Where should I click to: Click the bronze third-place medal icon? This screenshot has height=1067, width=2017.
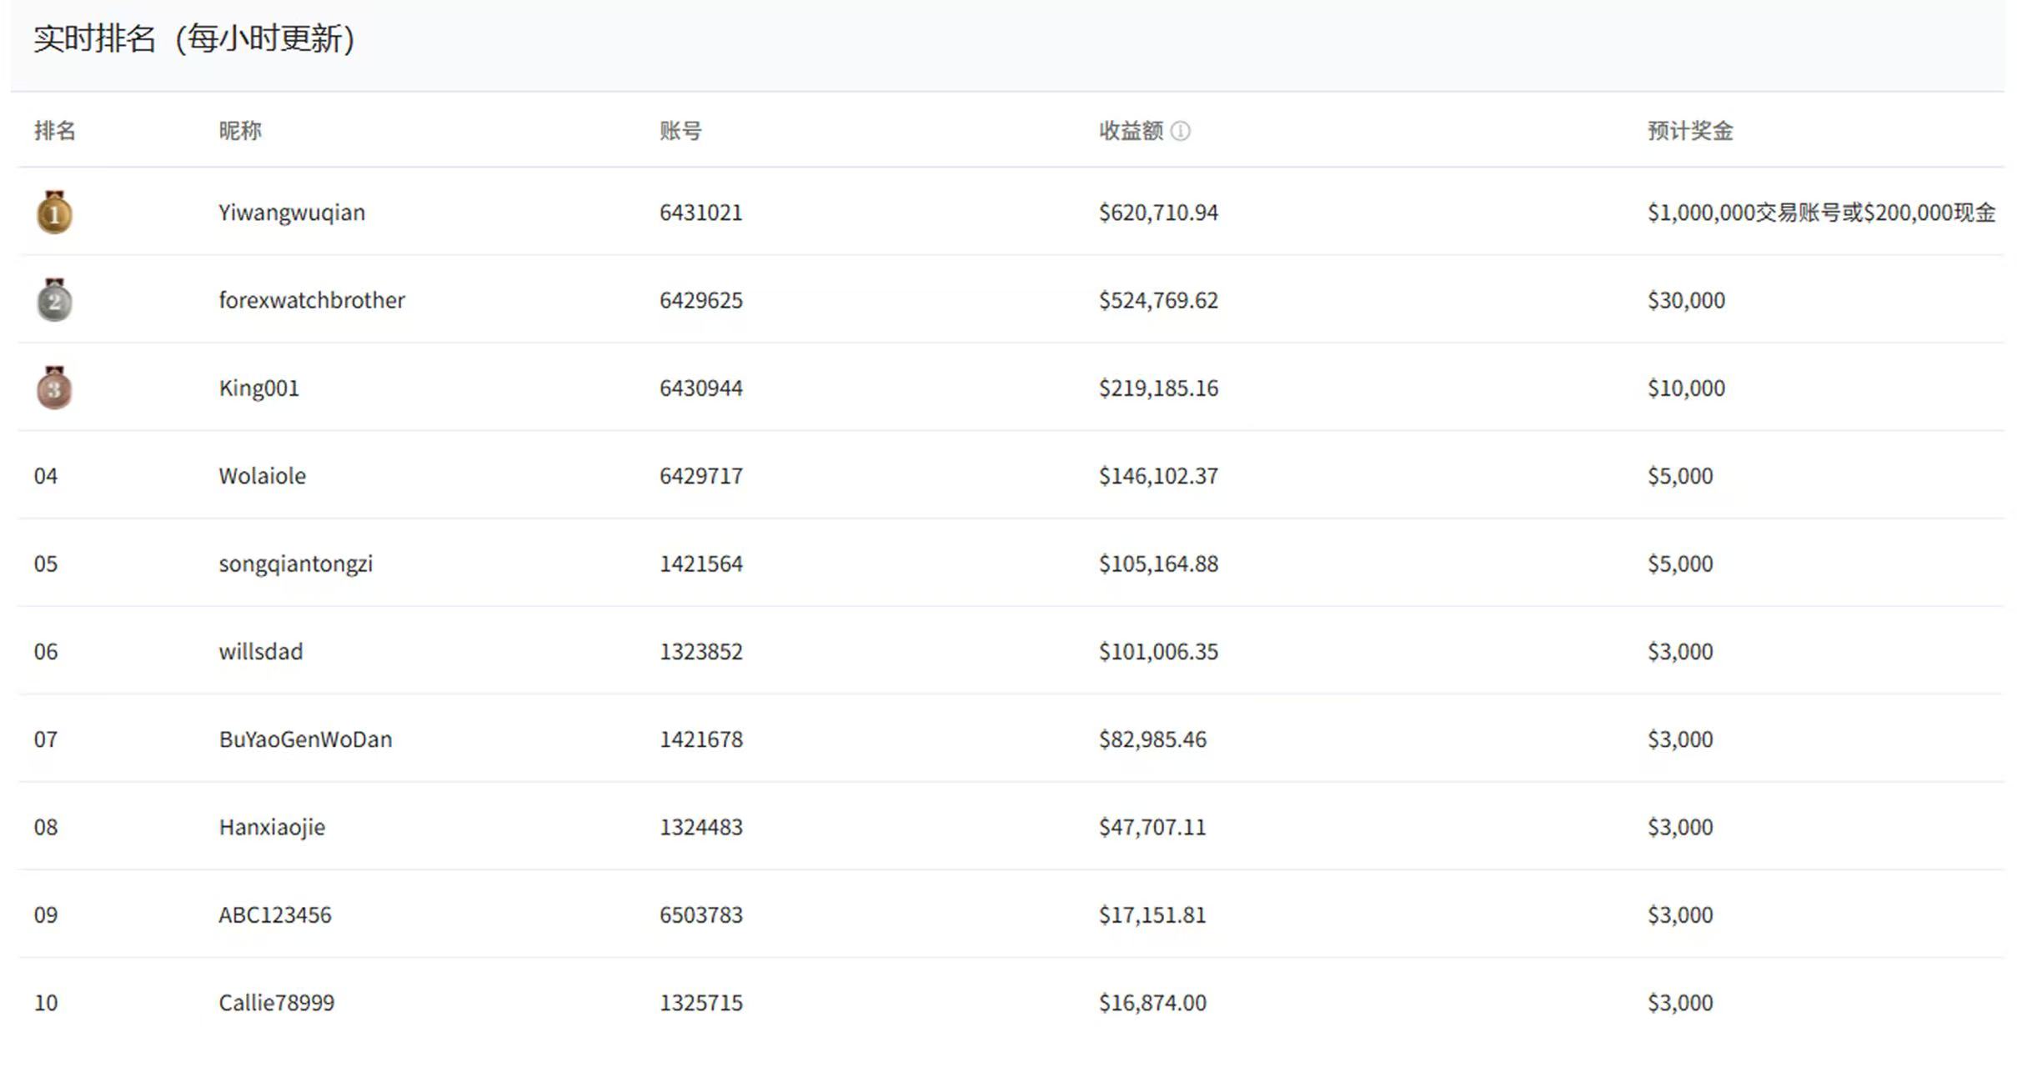54,388
